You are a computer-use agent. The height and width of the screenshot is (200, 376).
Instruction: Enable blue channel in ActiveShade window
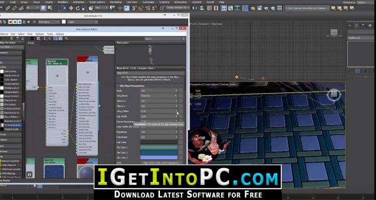coord(19,22)
